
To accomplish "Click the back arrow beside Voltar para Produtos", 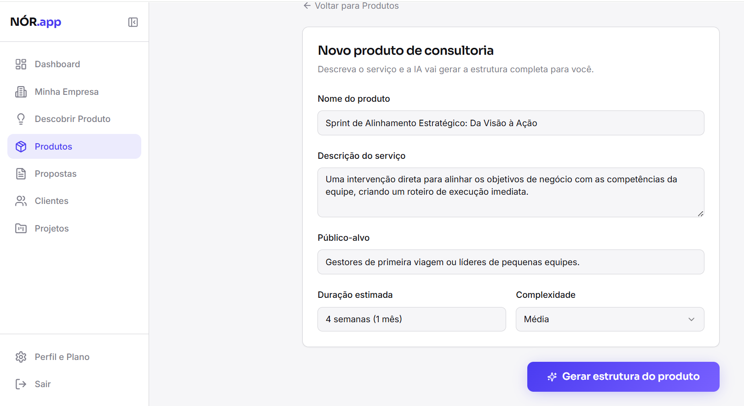I will [x=307, y=6].
